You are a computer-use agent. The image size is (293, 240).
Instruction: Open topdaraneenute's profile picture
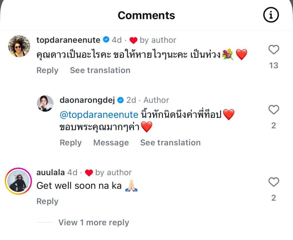(x=19, y=46)
